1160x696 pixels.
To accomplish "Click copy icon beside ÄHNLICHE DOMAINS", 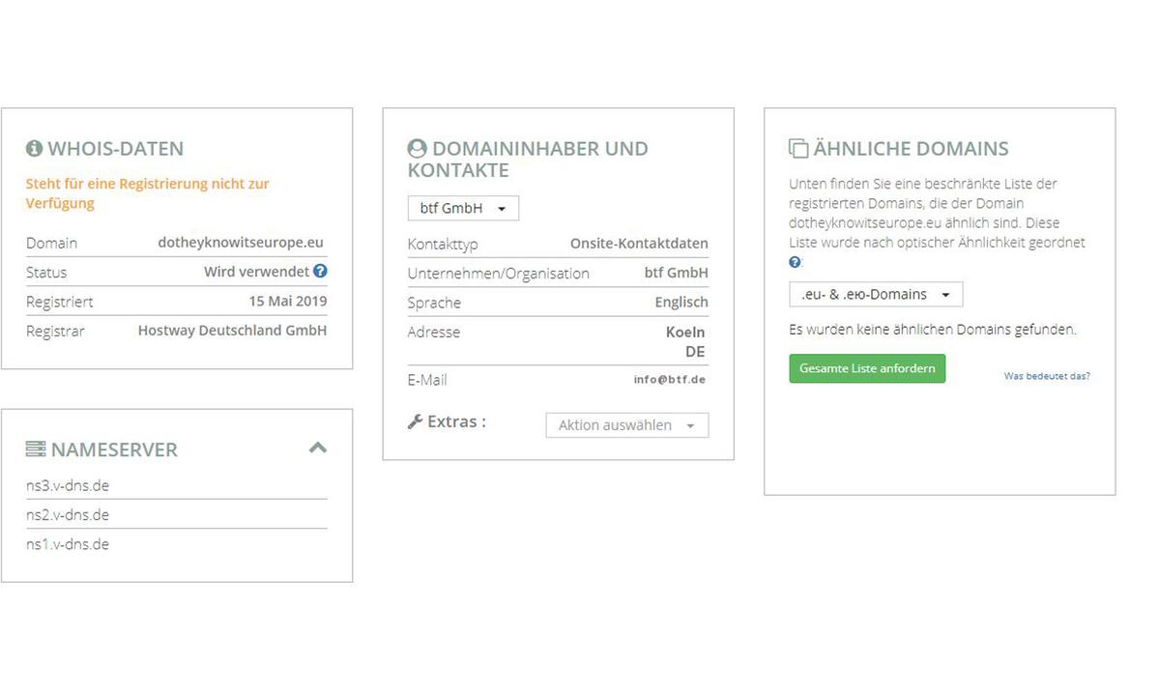I will (x=798, y=149).
